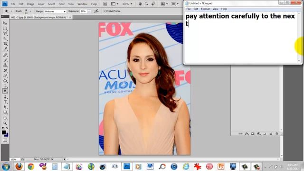304x171 pixels.
Task: Click in the Notepad text area
Action: coord(241,37)
